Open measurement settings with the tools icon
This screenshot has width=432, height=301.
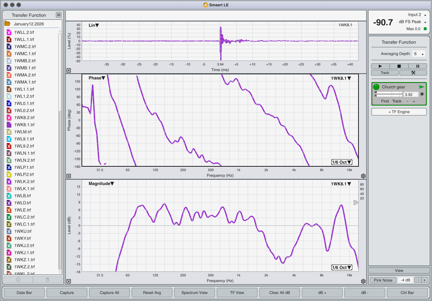[413, 73]
